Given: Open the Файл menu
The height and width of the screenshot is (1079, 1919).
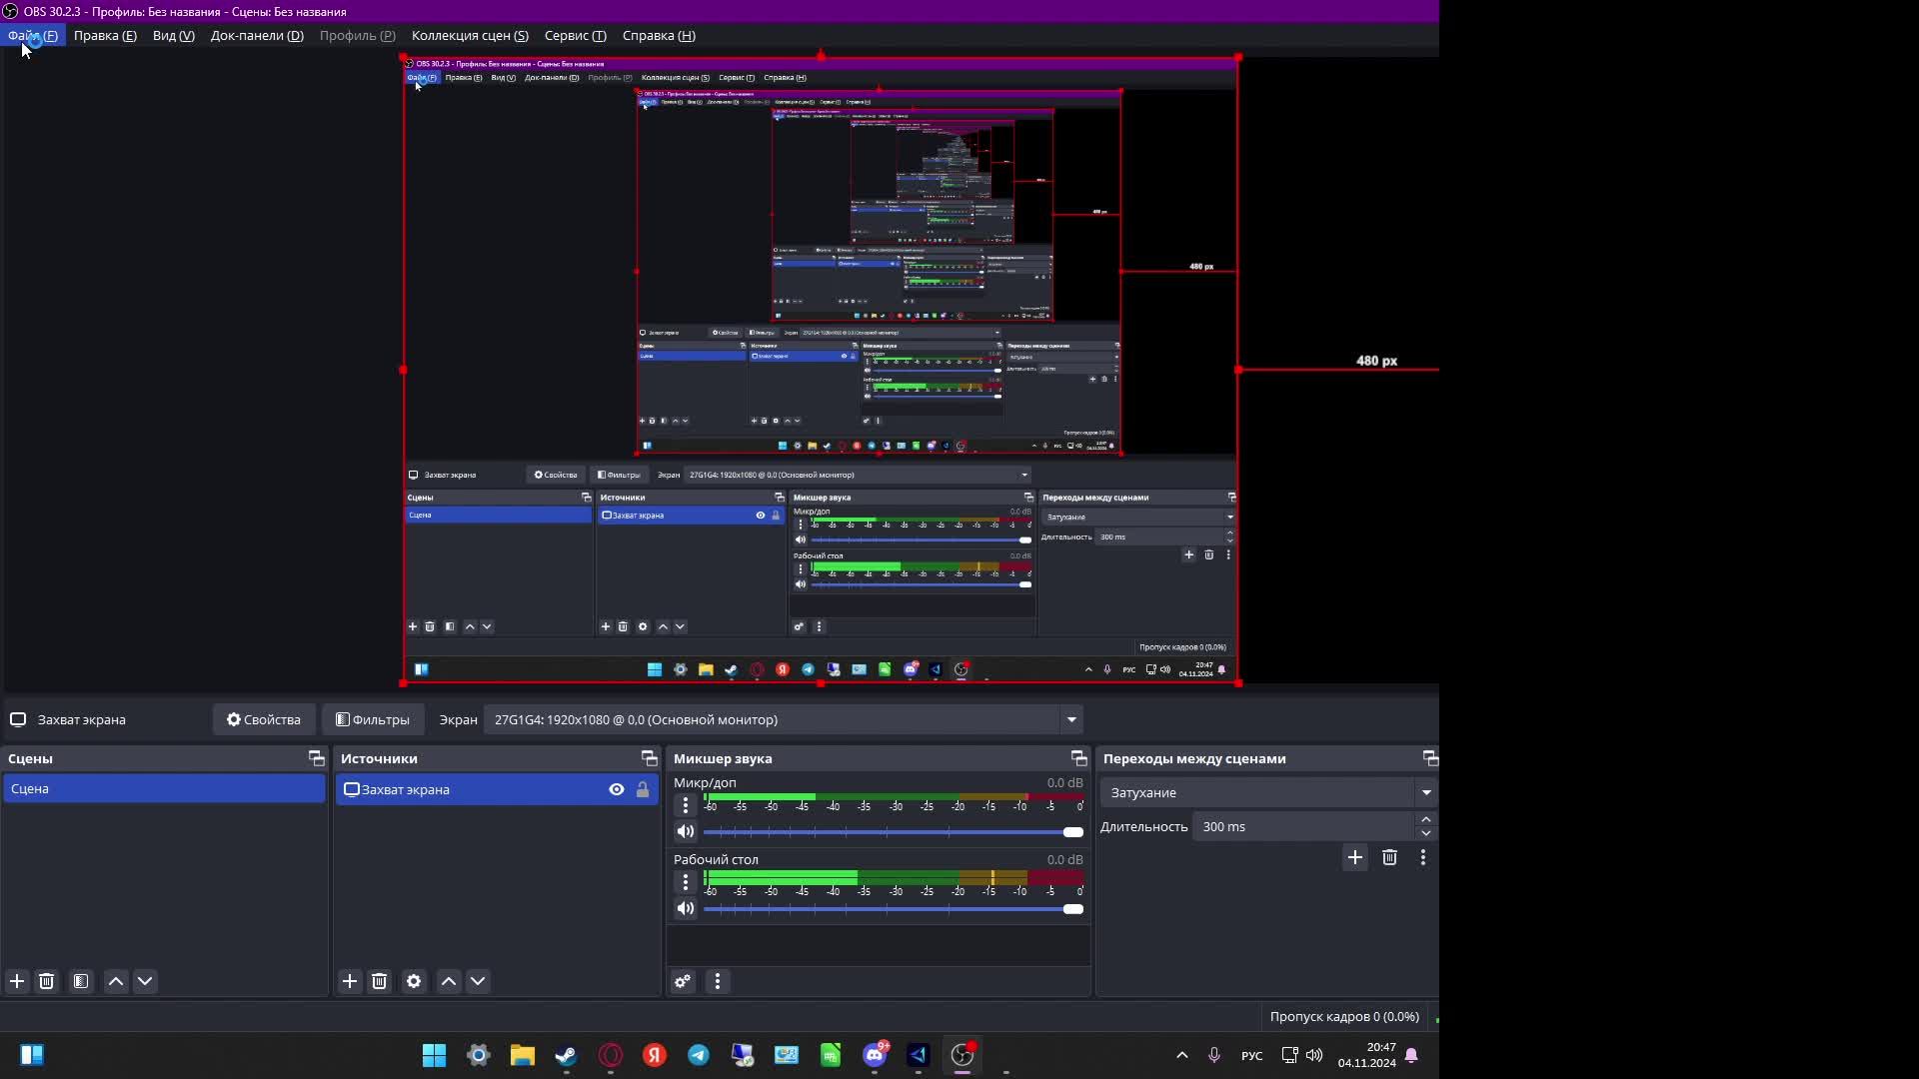Looking at the screenshot, I should 33,35.
